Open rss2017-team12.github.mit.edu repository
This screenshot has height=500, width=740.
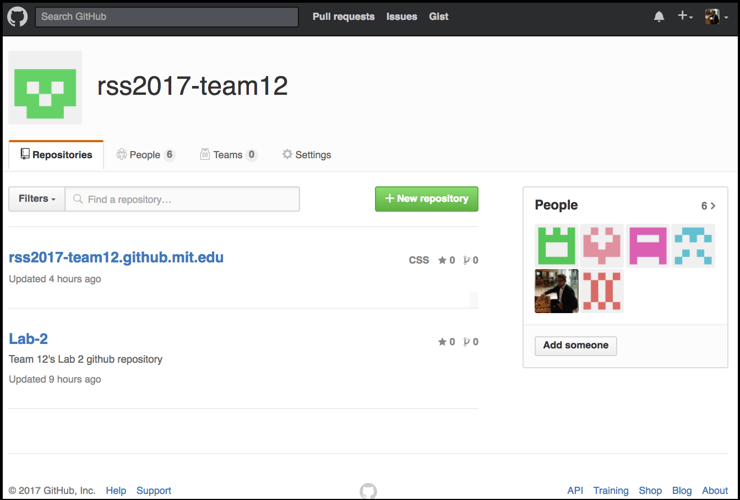point(116,257)
